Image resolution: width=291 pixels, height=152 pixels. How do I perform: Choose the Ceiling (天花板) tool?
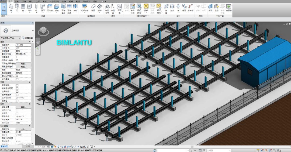coord(50,8)
